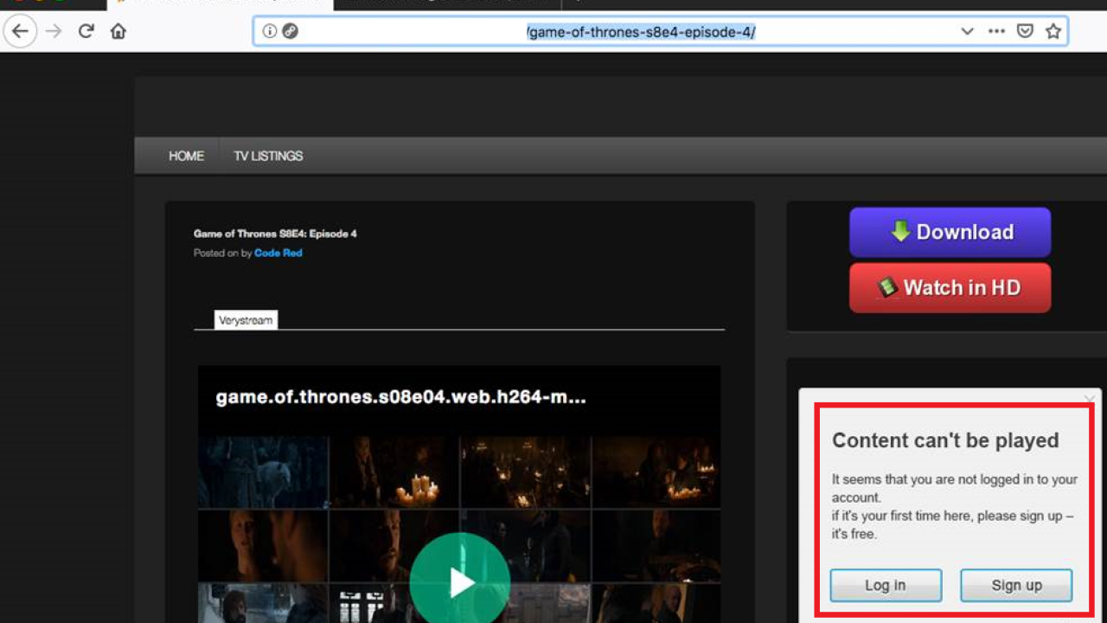Viewport: 1107px width, 623px height.
Task: Click the blue Download button
Action: click(950, 232)
